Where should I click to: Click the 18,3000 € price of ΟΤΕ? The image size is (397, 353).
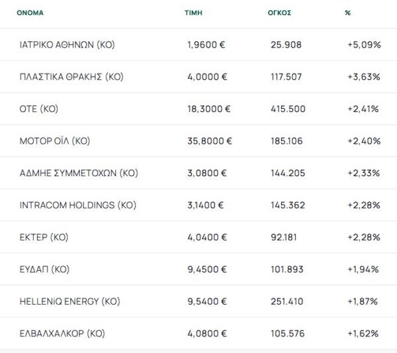tap(209, 109)
